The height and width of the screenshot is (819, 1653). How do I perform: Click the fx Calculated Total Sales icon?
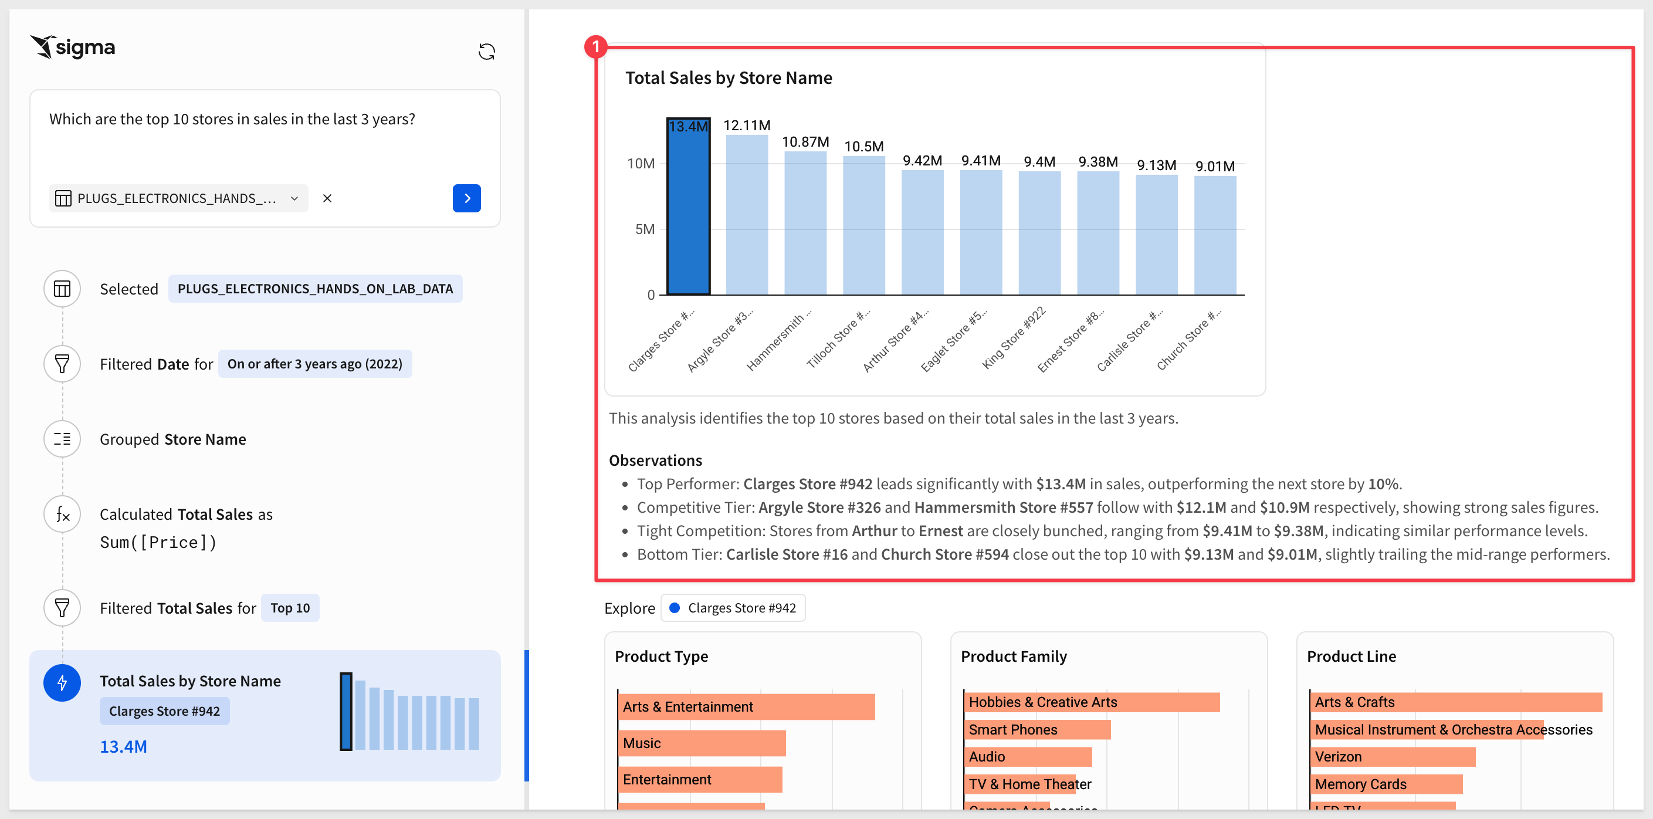[62, 514]
